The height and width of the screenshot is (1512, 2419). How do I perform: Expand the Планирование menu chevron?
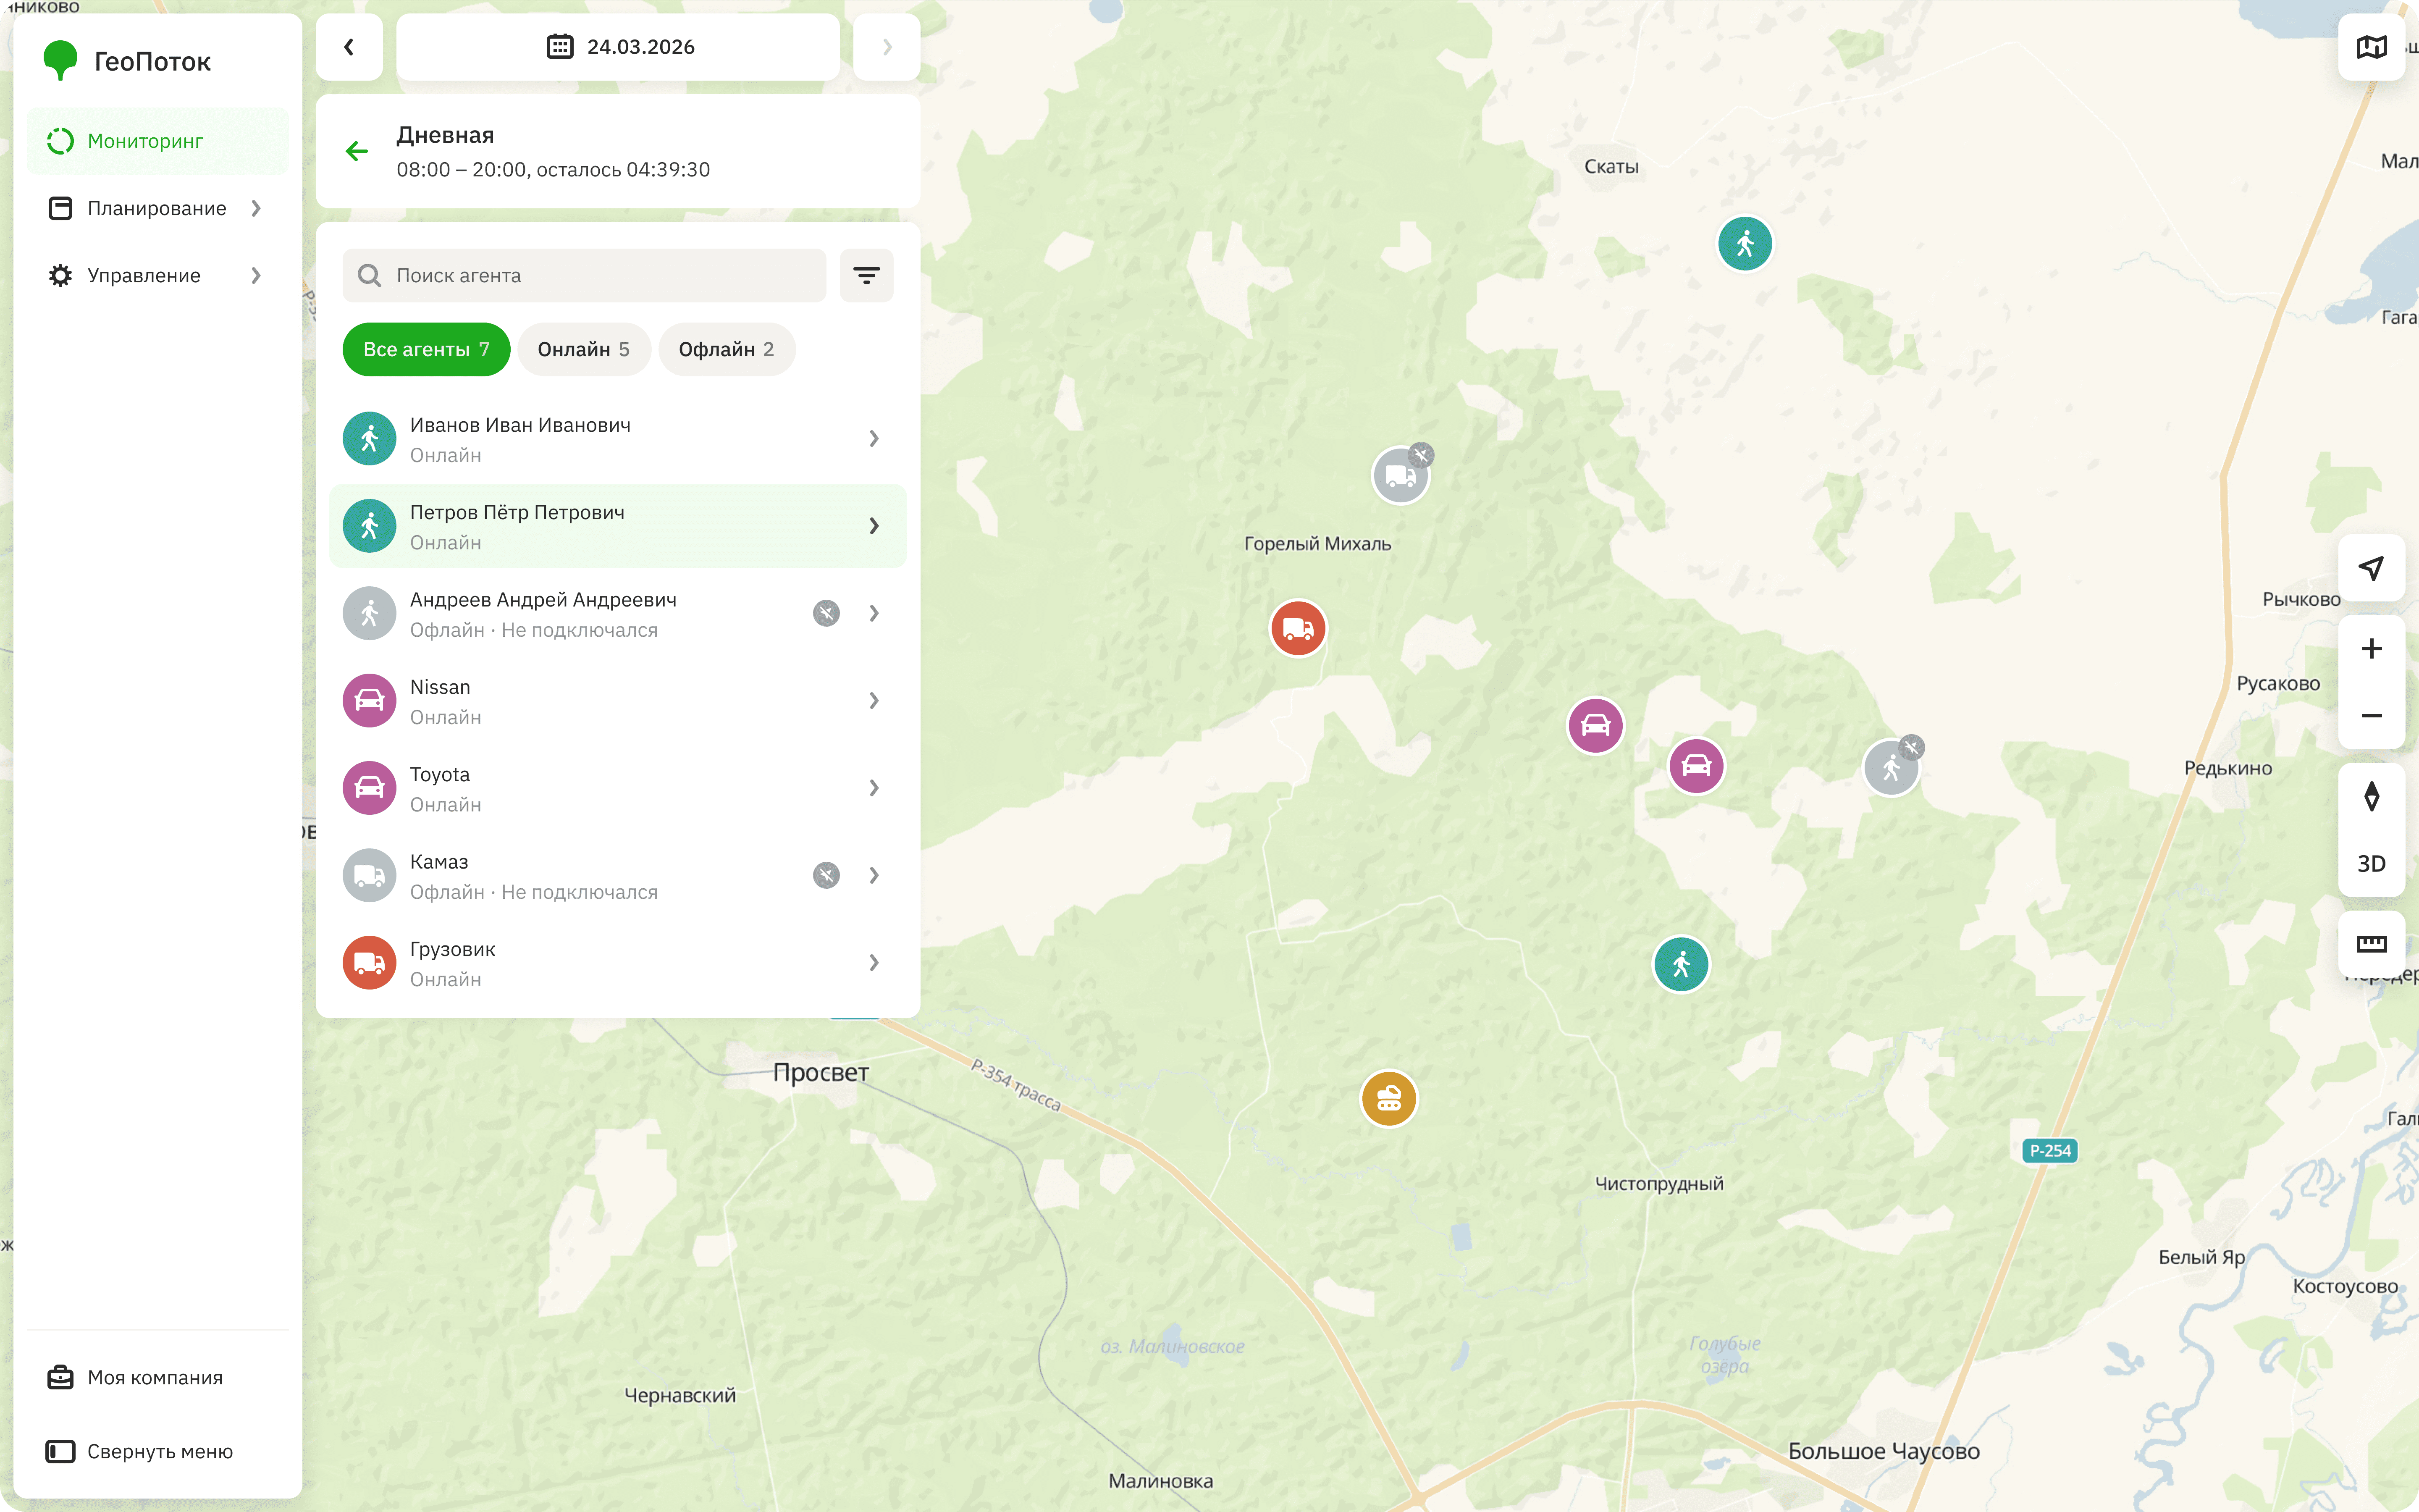click(x=256, y=208)
